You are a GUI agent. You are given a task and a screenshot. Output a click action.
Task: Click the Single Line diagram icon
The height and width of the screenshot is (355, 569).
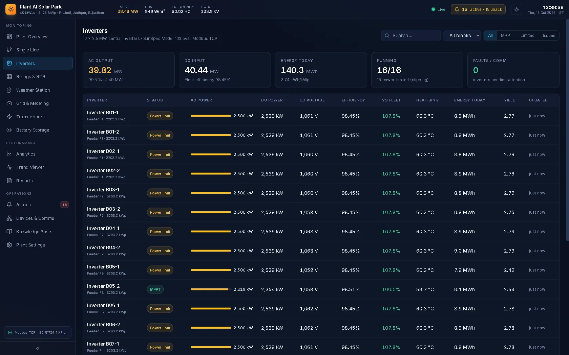click(9, 50)
